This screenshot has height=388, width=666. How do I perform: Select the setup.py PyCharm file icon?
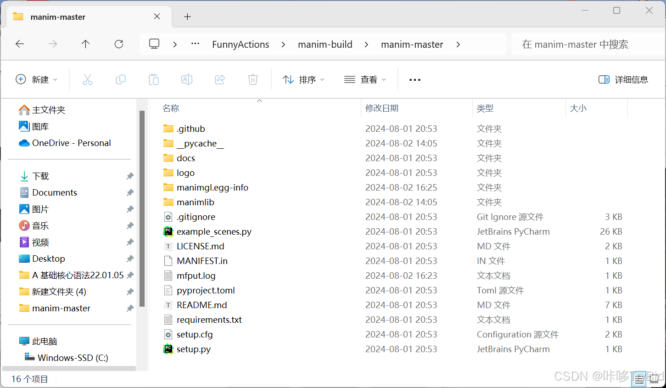click(168, 349)
